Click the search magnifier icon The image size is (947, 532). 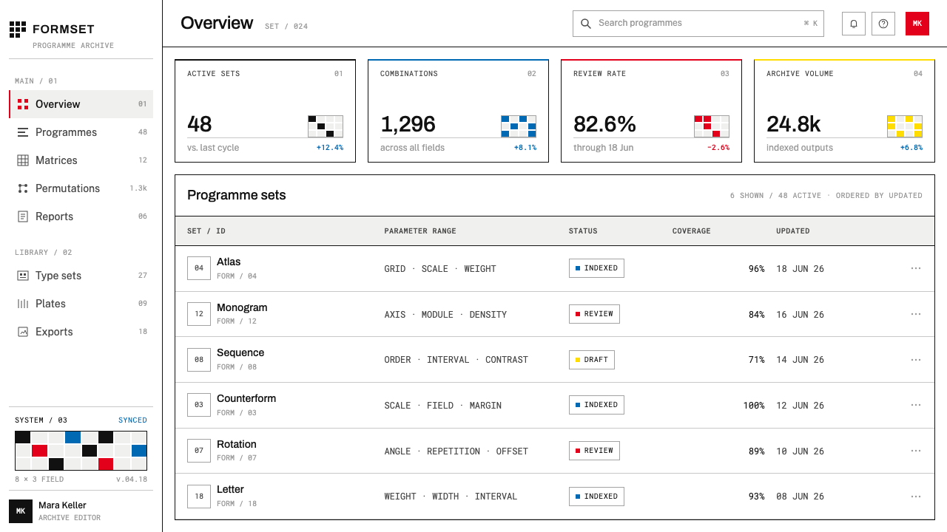tap(586, 24)
